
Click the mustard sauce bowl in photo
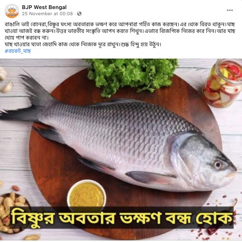[x=87, y=193]
